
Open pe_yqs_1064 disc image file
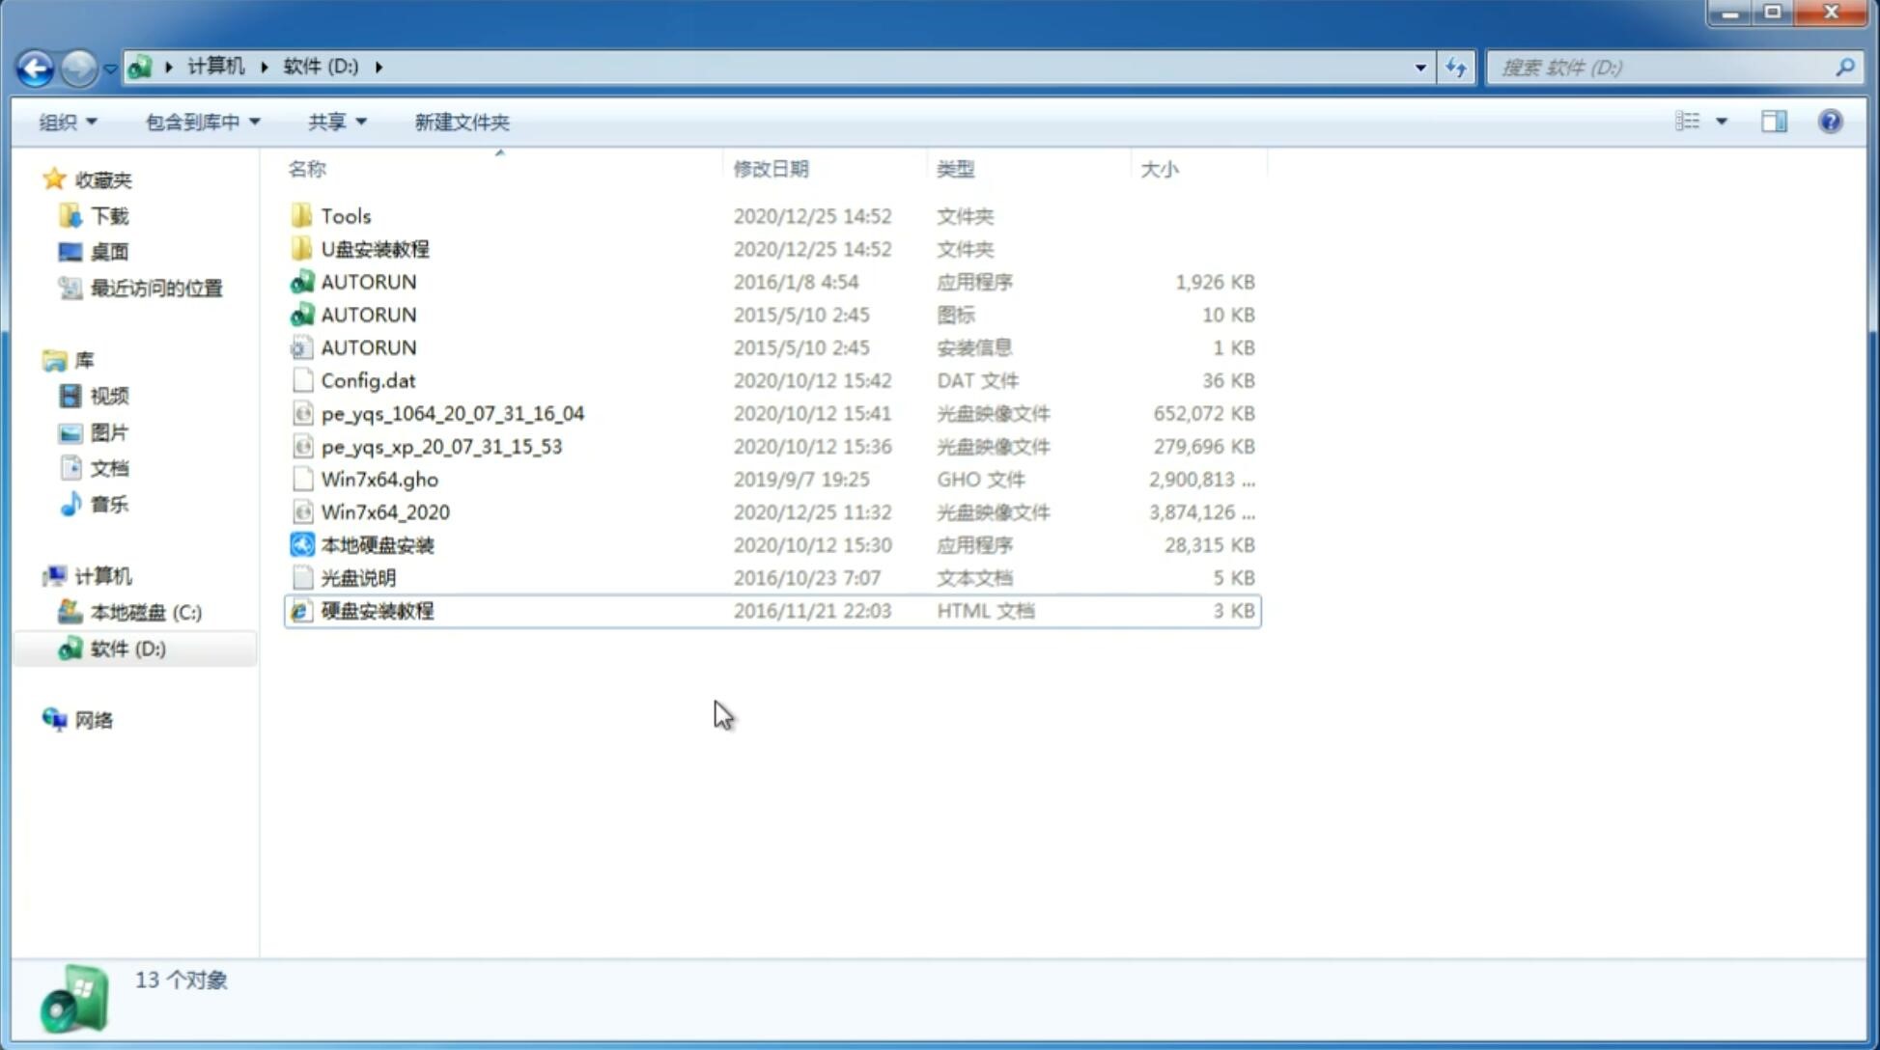click(x=453, y=413)
